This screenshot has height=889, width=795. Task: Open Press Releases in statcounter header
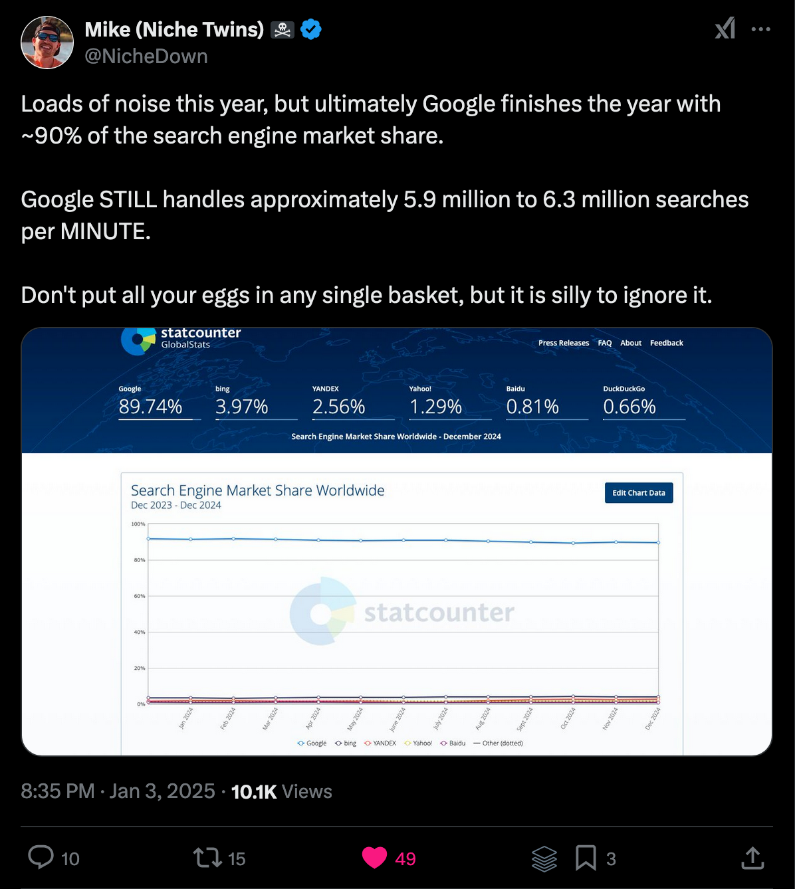(564, 343)
